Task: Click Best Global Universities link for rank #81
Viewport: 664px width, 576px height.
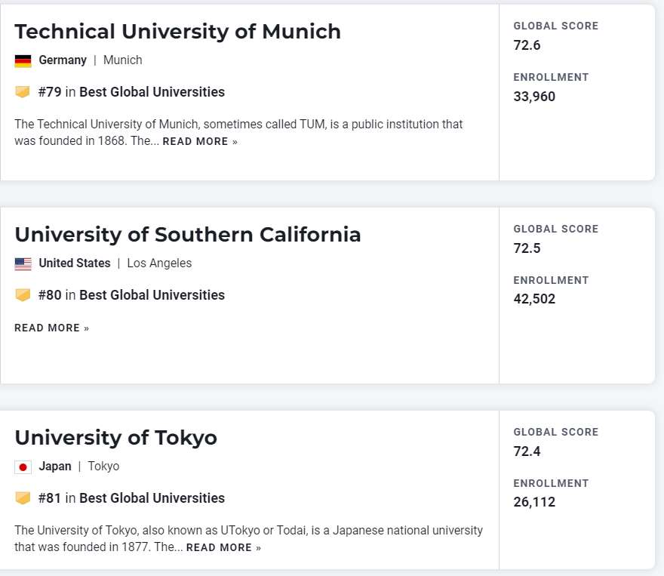Action: (152, 498)
